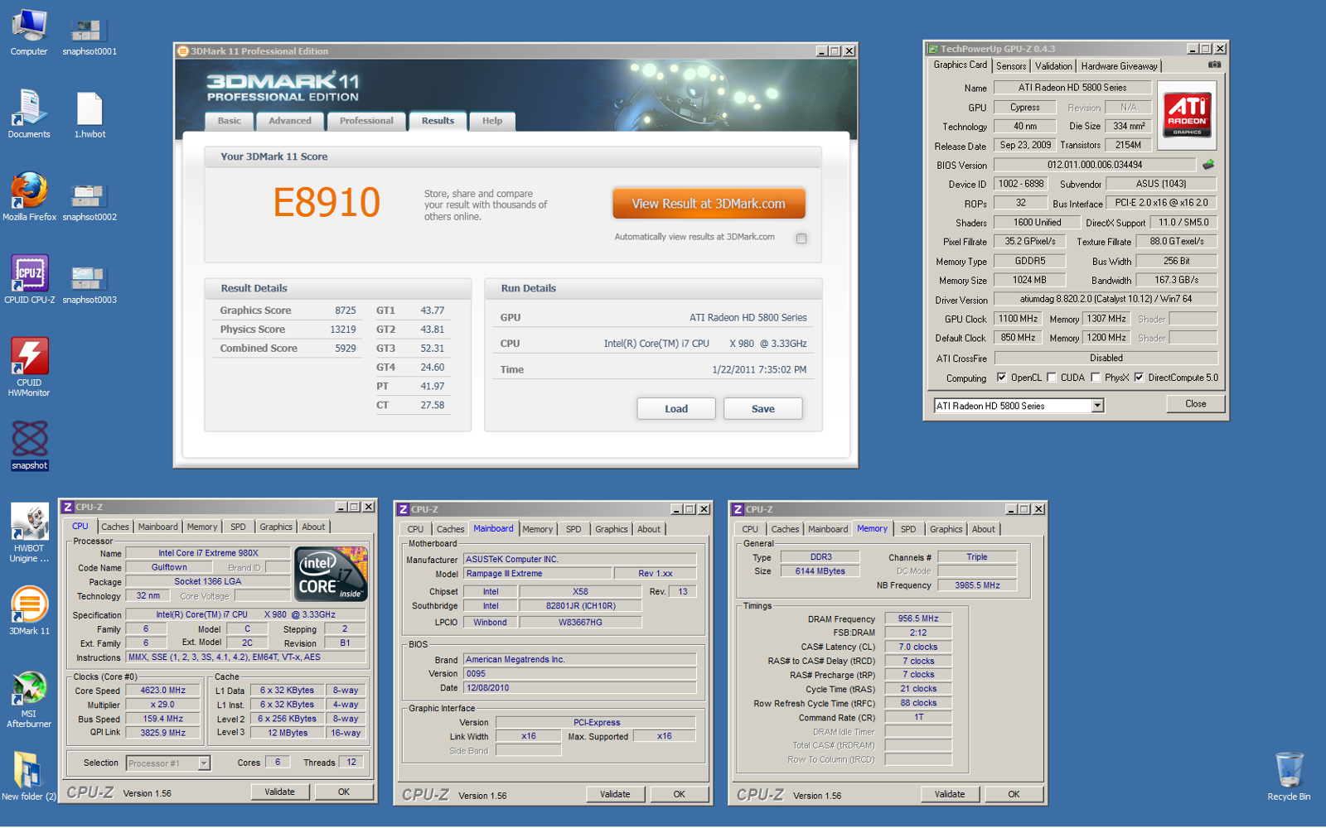
Task: Switch to Advanced tab in 3DMark 11
Action: tap(290, 121)
